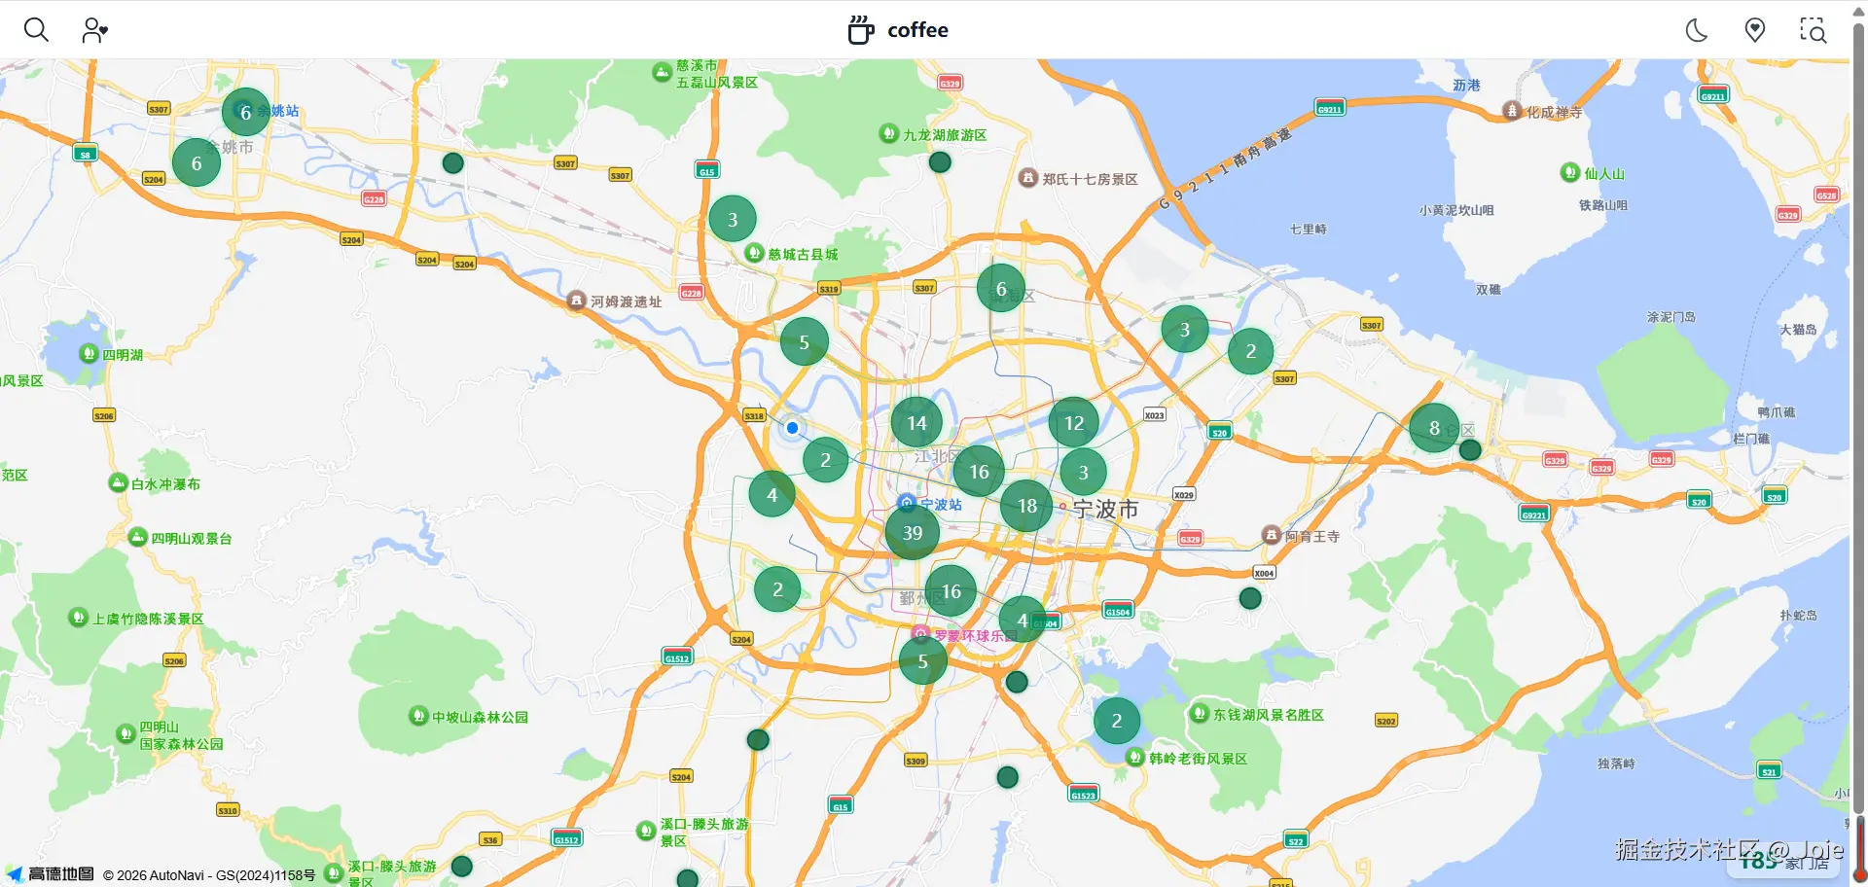Click the heart-shaped location pin icon
Viewport: 1868px width, 887px height.
tap(1755, 30)
